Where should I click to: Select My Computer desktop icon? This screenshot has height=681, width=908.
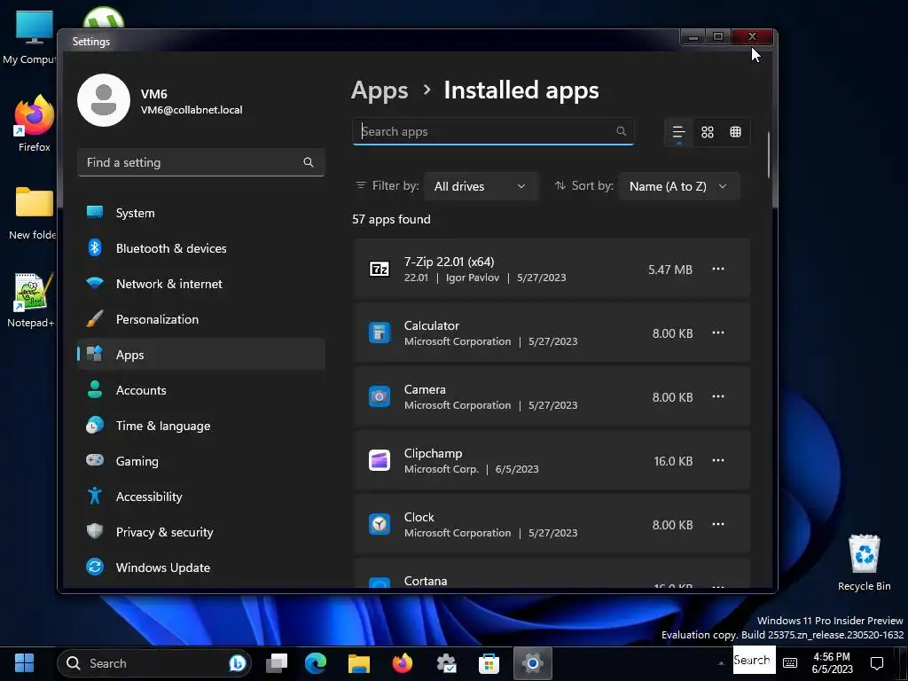click(29, 37)
